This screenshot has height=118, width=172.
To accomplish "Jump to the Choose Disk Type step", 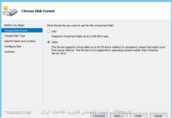I will pos(15,36).
